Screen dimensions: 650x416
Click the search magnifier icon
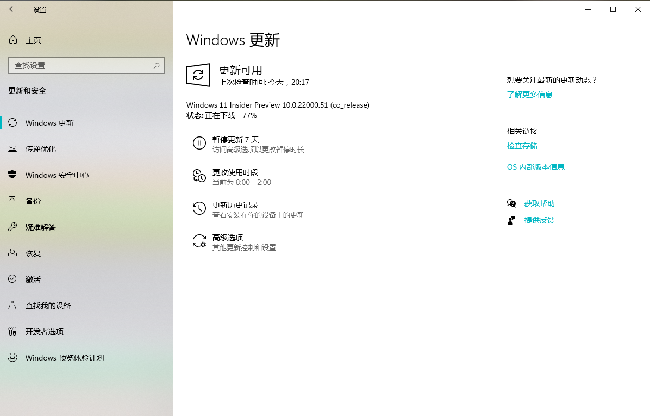(157, 66)
